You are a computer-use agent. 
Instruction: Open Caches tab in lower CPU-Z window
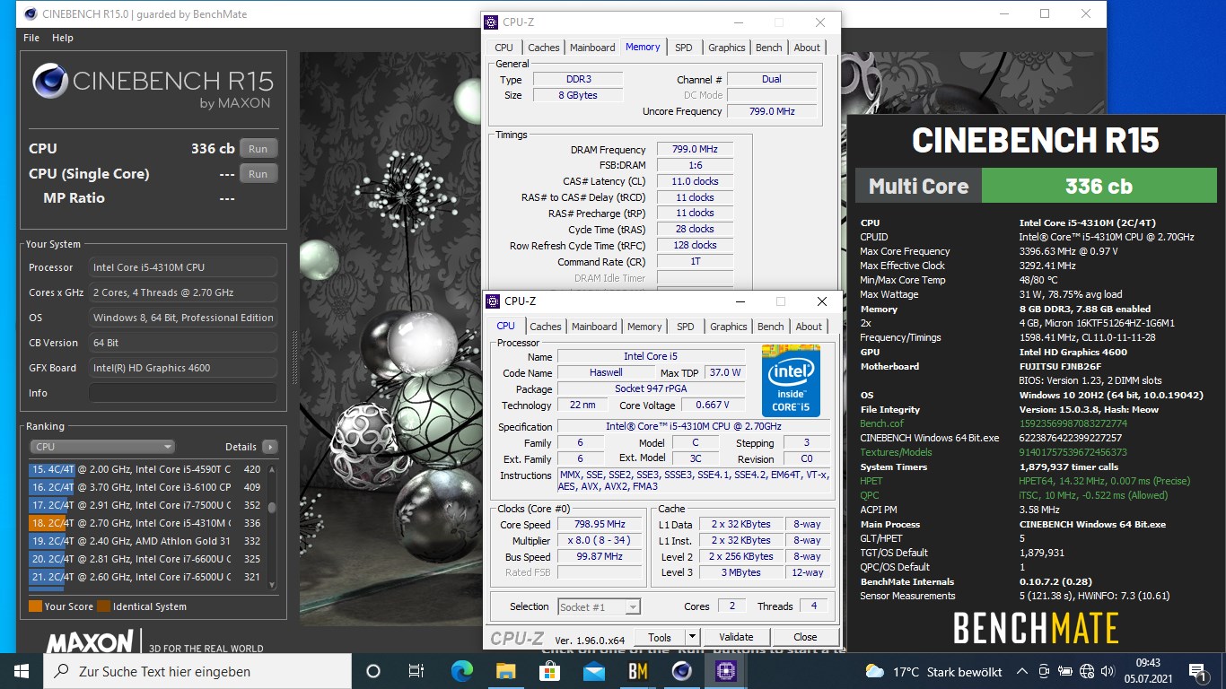[546, 327]
